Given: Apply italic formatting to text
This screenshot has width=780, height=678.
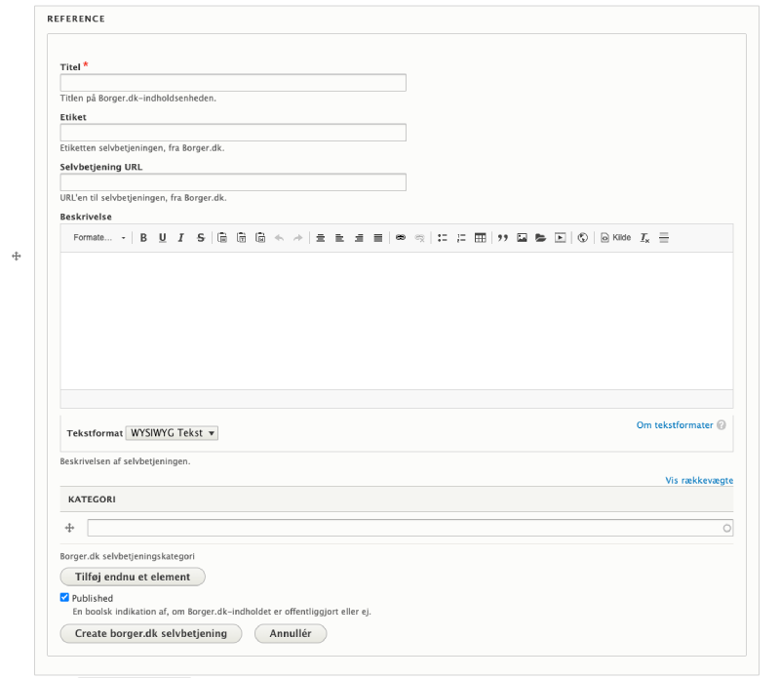Looking at the screenshot, I should coord(181,238).
